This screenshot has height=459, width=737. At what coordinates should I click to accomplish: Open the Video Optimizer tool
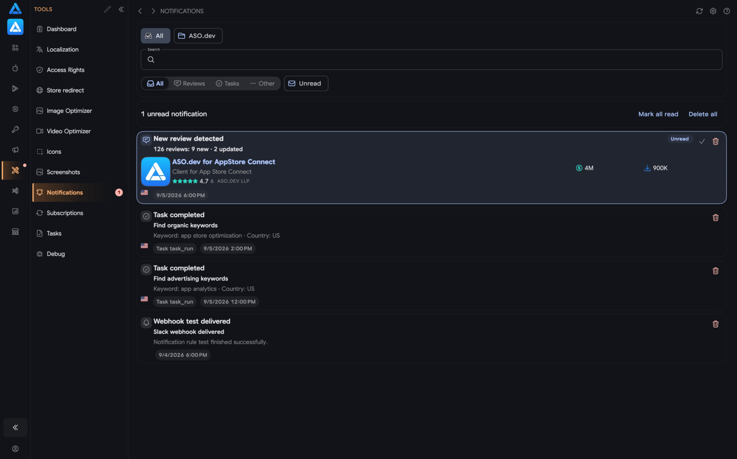[79, 131]
